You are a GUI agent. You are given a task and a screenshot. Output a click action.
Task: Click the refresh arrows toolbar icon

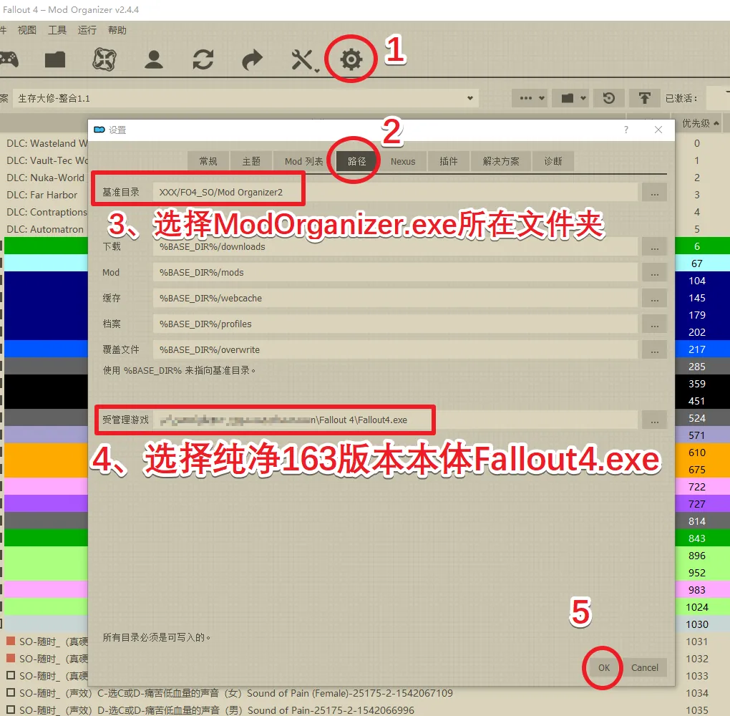(203, 59)
